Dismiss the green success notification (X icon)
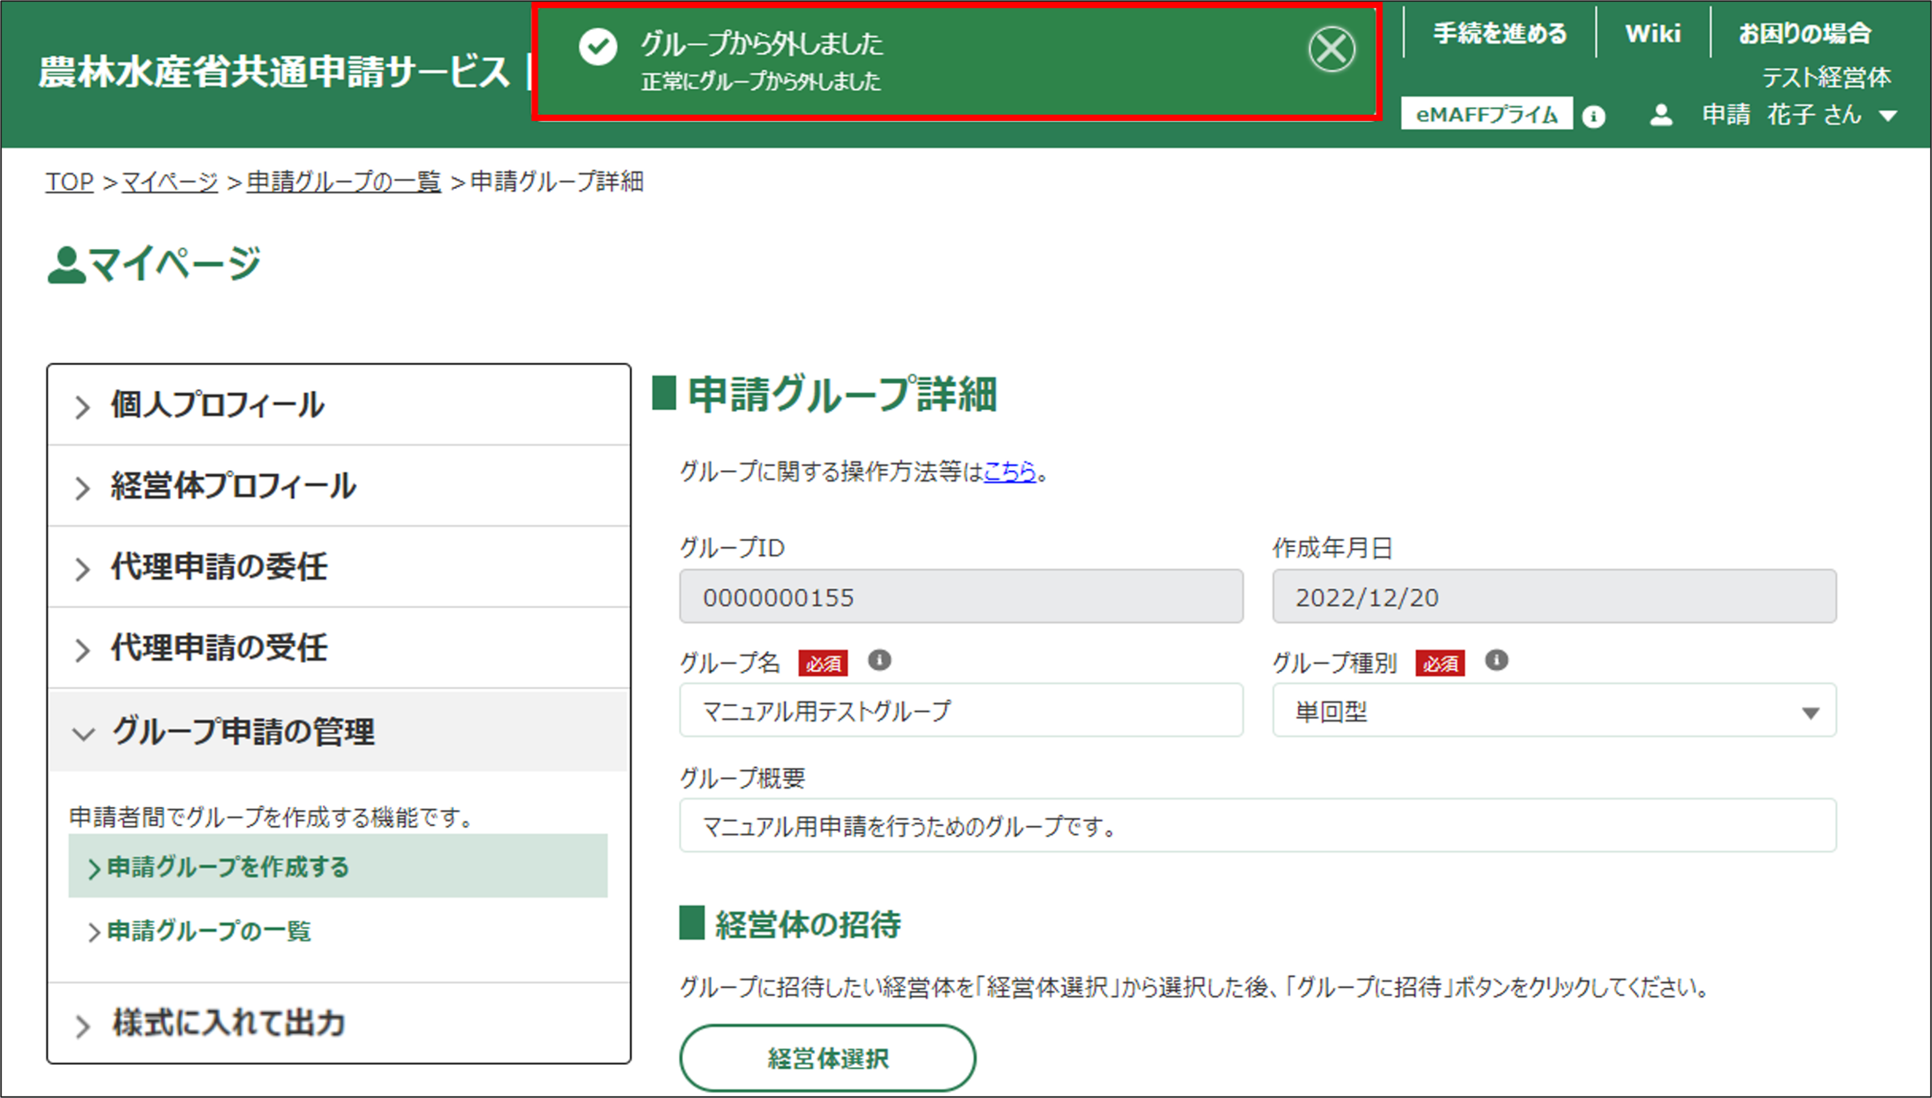This screenshot has width=1932, height=1098. [1331, 50]
